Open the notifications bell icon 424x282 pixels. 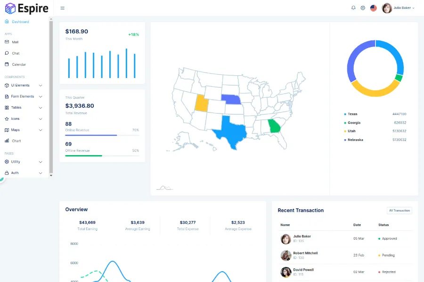tap(353, 8)
